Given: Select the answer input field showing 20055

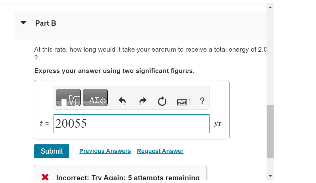Looking at the screenshot, I should tap(132, 124).
